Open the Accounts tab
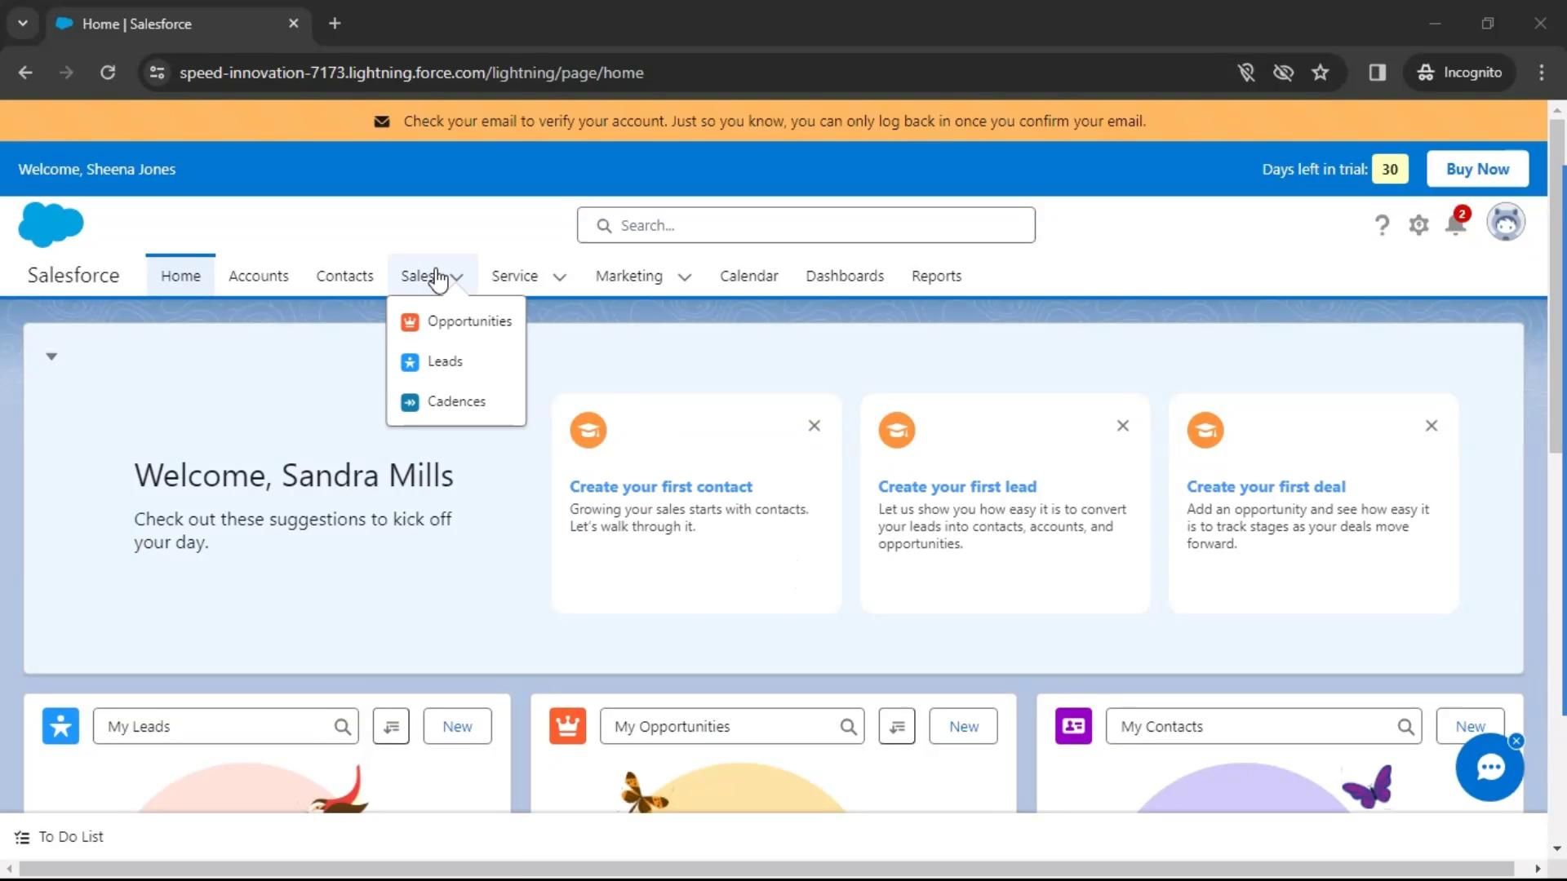This screenshot has height=881, width=1567. coord(259,276)
